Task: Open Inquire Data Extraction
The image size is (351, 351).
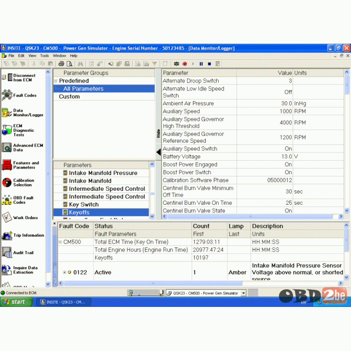Action: 20,270
